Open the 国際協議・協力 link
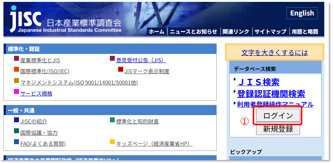Viewport: 333px width, 163px height. [x=39, y=133]
